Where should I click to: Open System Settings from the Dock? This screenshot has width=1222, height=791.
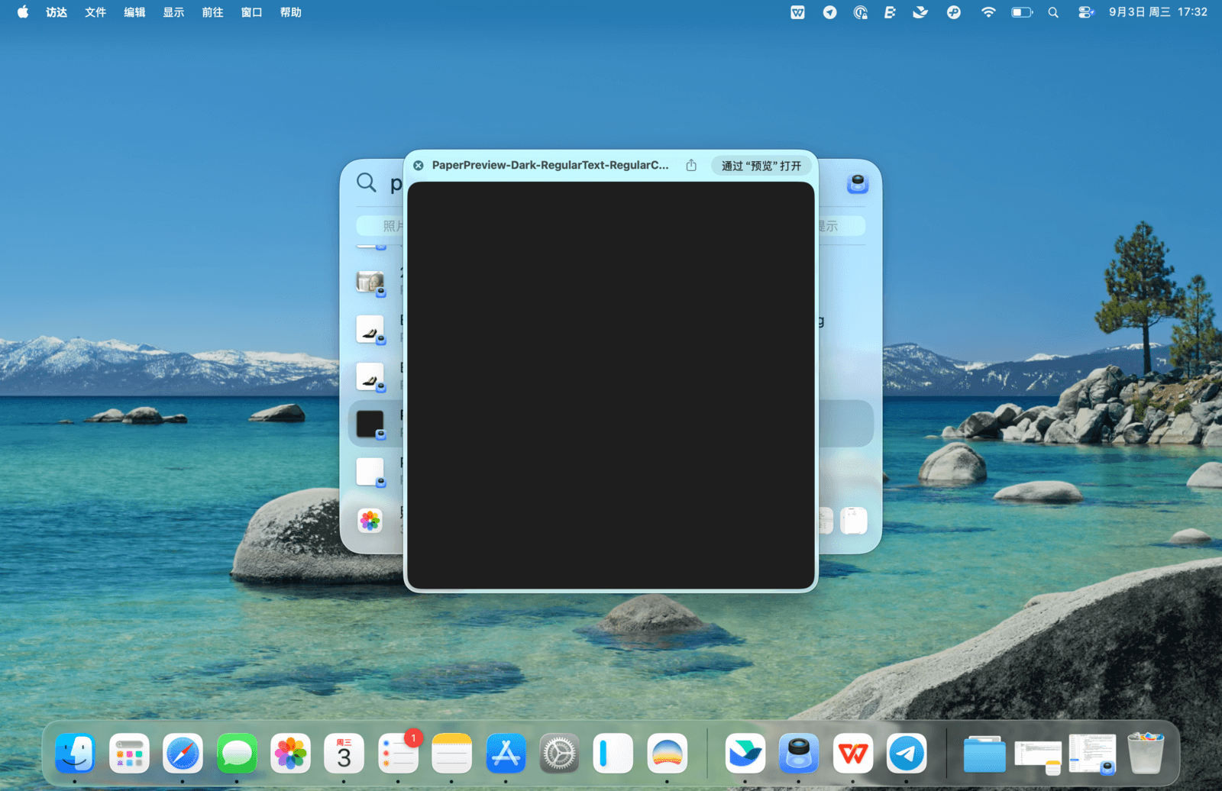pyautogui.click(x=559, y=754)
